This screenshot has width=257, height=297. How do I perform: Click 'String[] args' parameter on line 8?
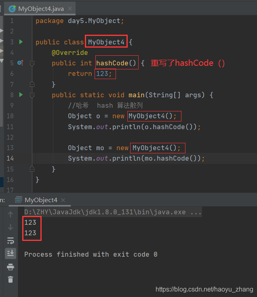click(175, 95)
